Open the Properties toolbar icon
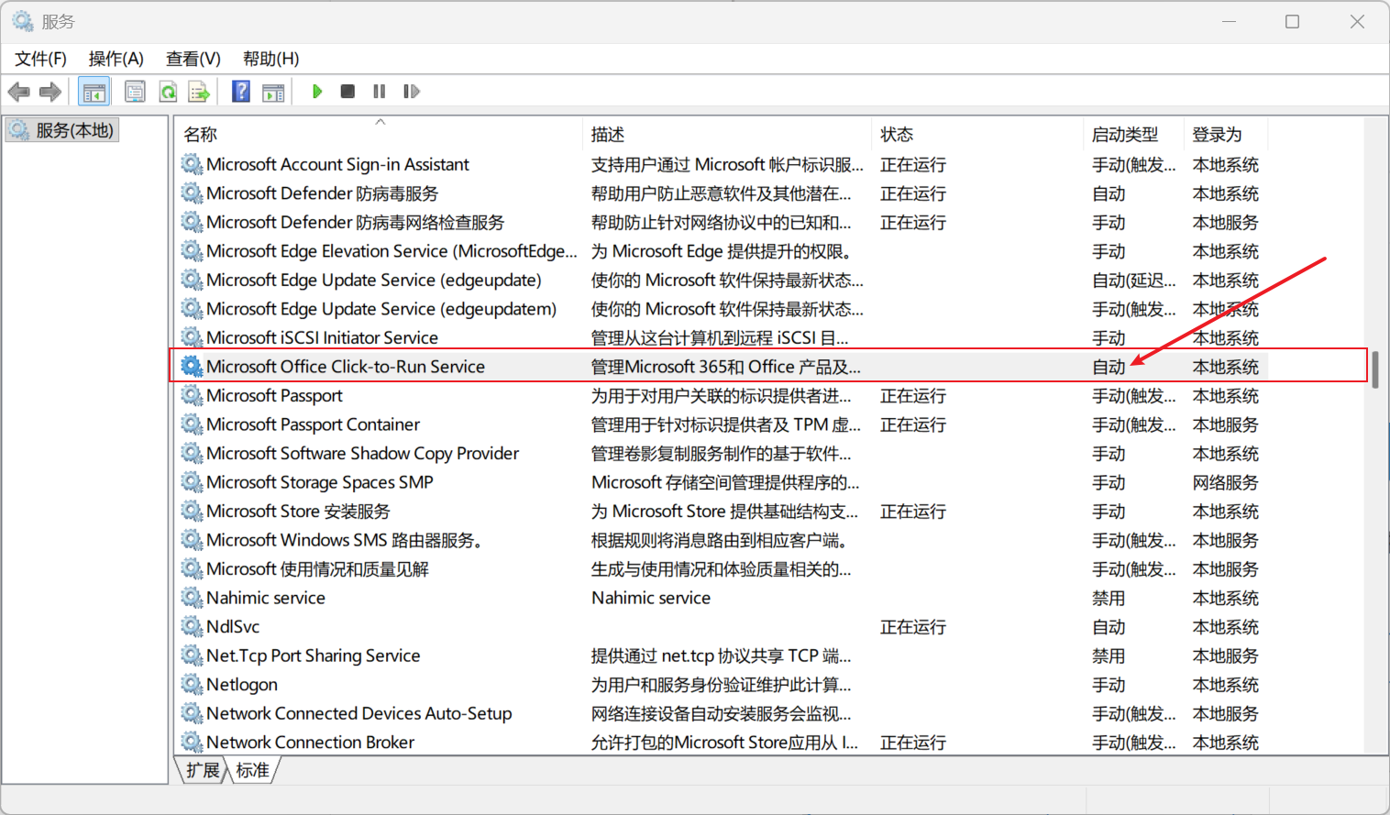This screenshot has width=1390, height=815. [x=135, y=92]
